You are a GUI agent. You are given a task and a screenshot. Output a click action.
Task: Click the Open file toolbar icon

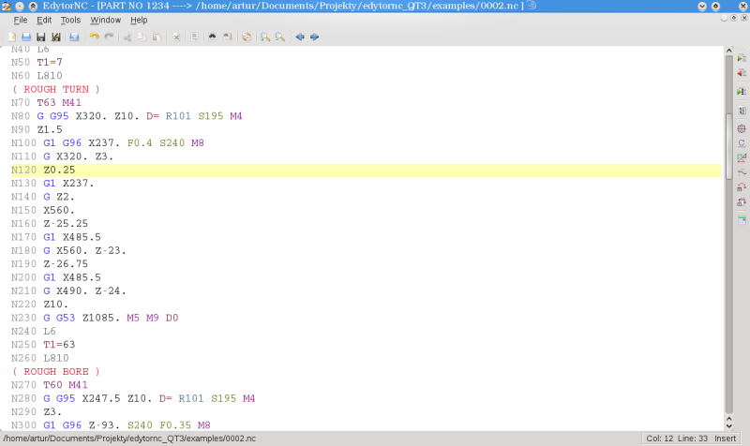26,37
